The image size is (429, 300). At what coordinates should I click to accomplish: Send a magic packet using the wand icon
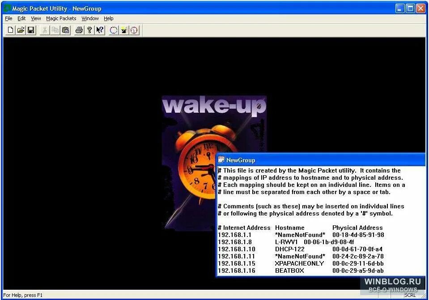[x=124, y=30]
